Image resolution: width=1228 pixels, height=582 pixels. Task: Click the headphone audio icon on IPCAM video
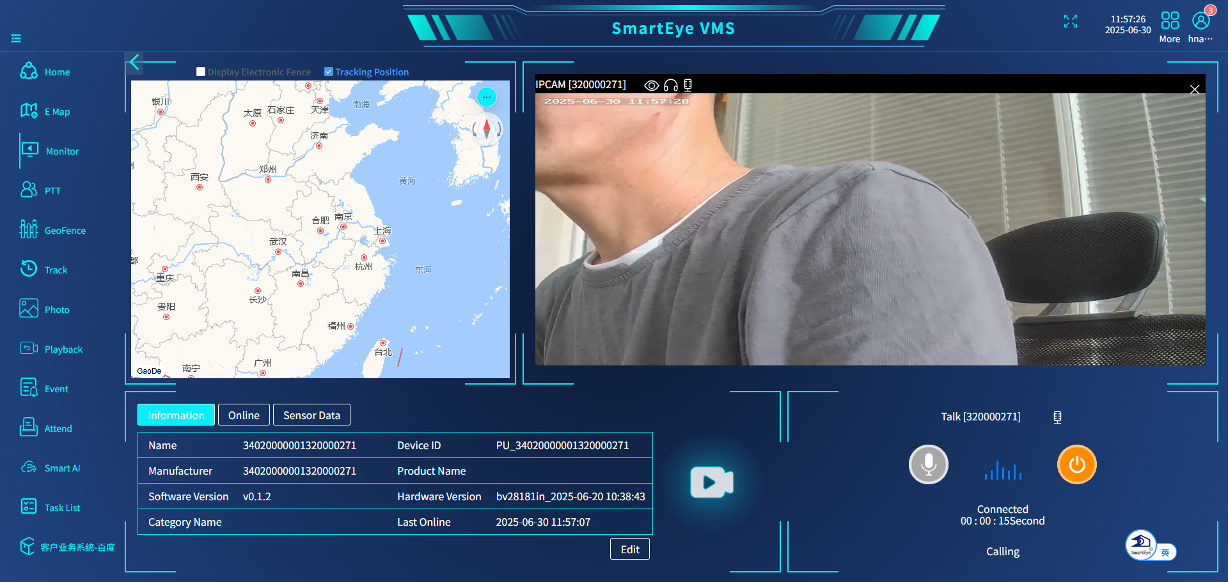coord(670,85)
